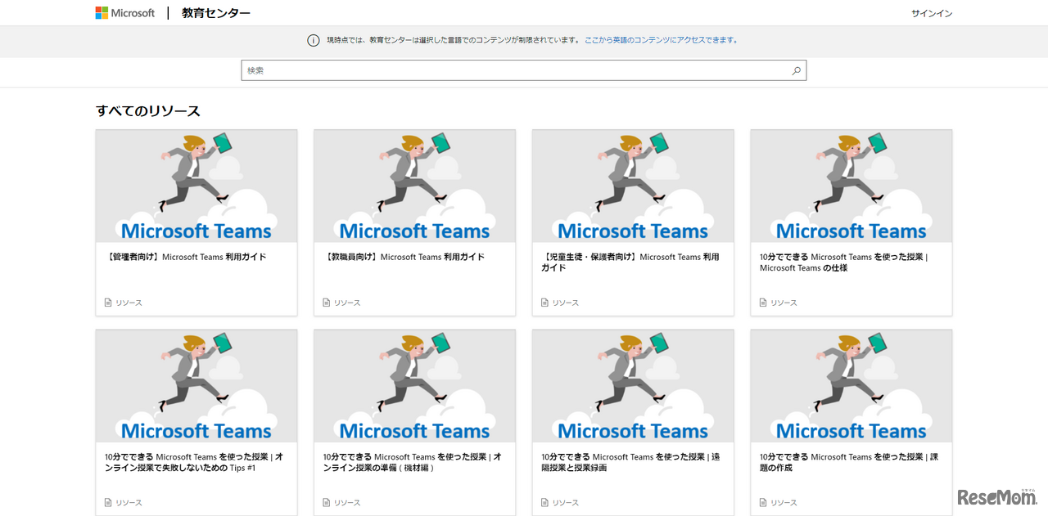This screenshot has height=516, width=1048.
Task: Open 【管理者向け】Microsoft Teams 利用ガイド title
Action: [187, 257]
